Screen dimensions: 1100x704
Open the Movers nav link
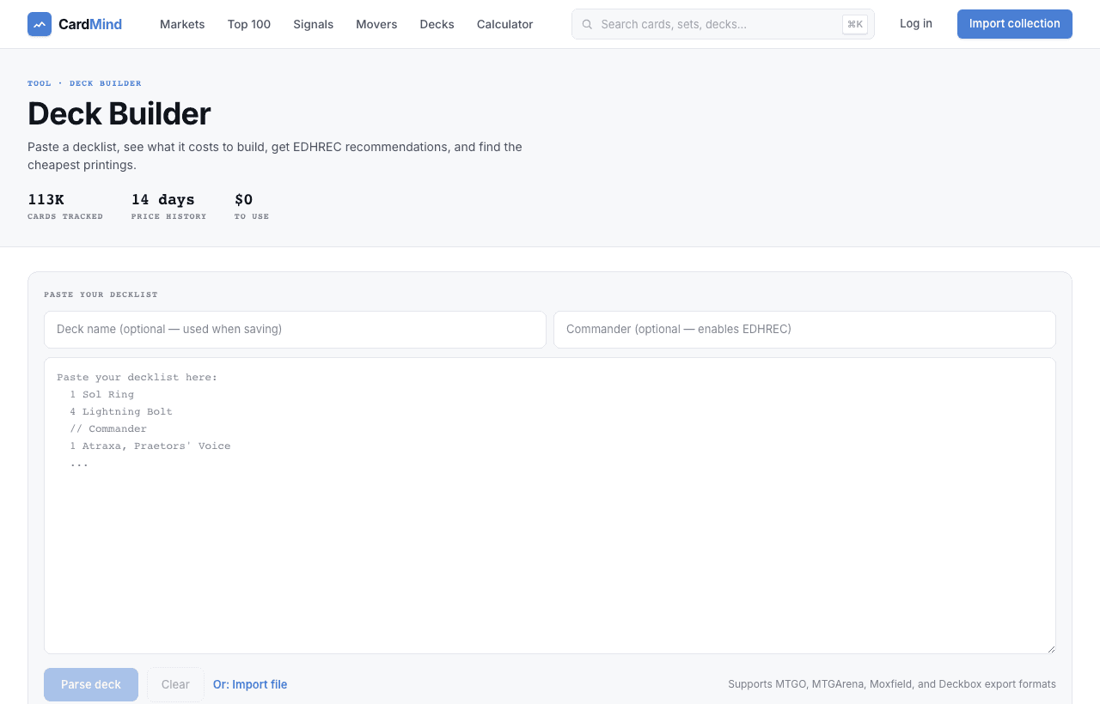(x=376, y=24)
